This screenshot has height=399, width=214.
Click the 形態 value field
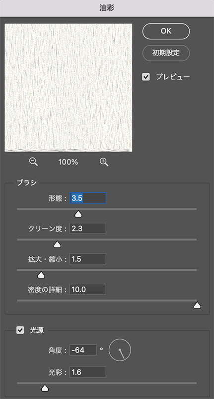pyautogui.click(x=87, y=198)
